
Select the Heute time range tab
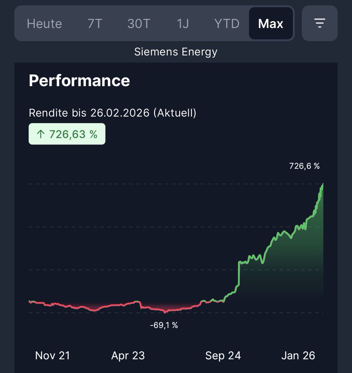click(x=44, y=24)
